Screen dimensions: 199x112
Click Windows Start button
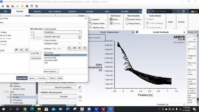[3, 109]
